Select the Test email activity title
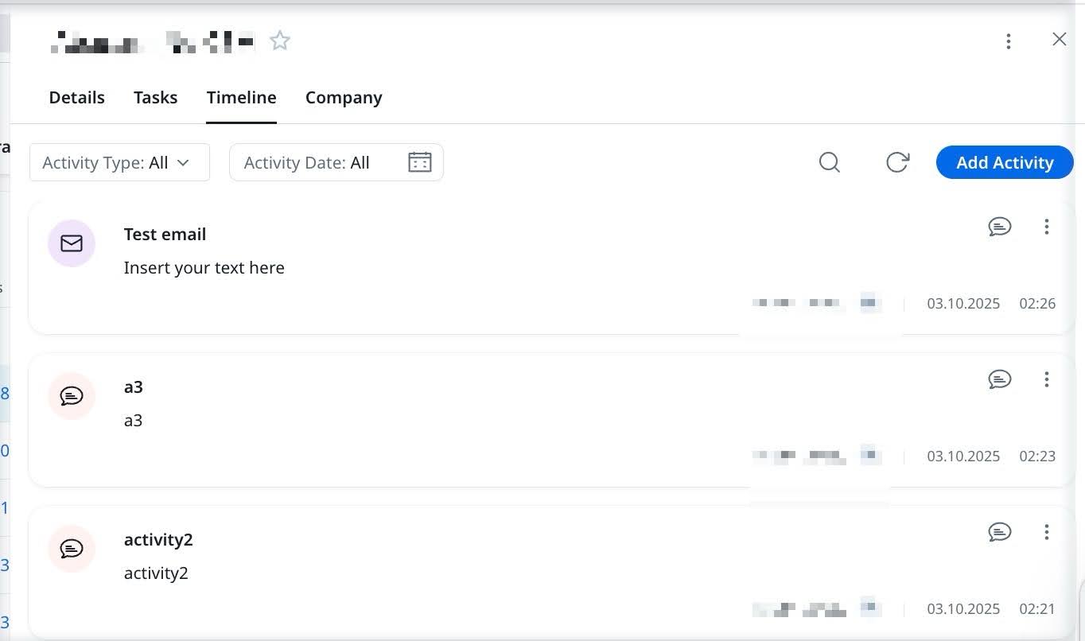This screenshot has height=641, width=1085. coord(165,234)
